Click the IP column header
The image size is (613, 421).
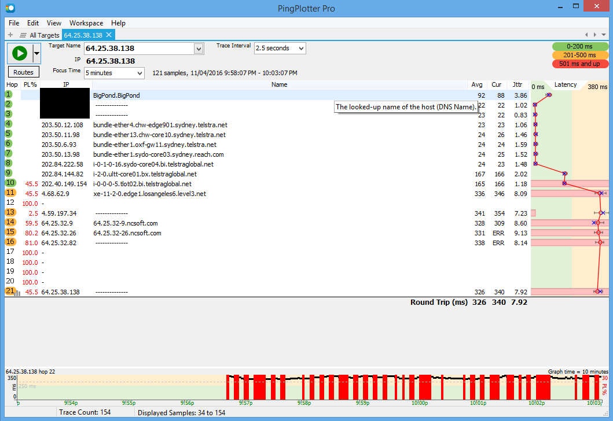66,85
